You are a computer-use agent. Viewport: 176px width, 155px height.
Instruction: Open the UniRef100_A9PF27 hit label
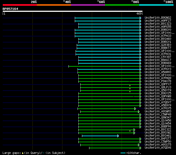click(x=158, y=21)
